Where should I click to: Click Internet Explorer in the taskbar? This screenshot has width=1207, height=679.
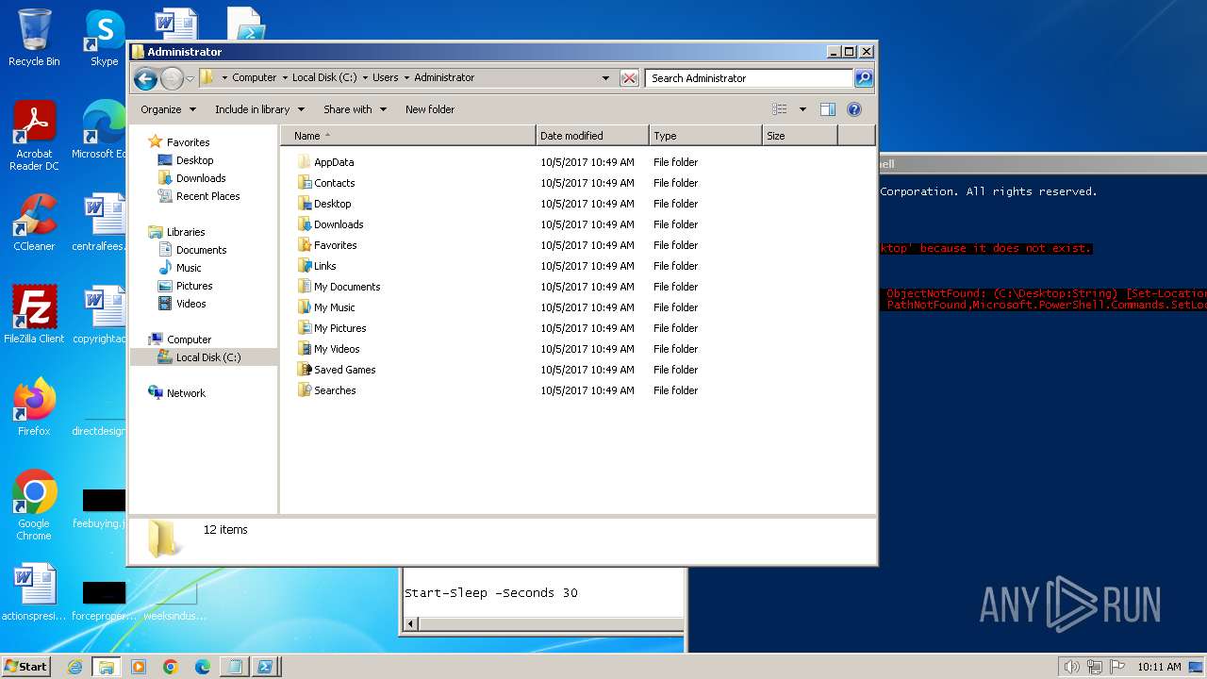74,667
